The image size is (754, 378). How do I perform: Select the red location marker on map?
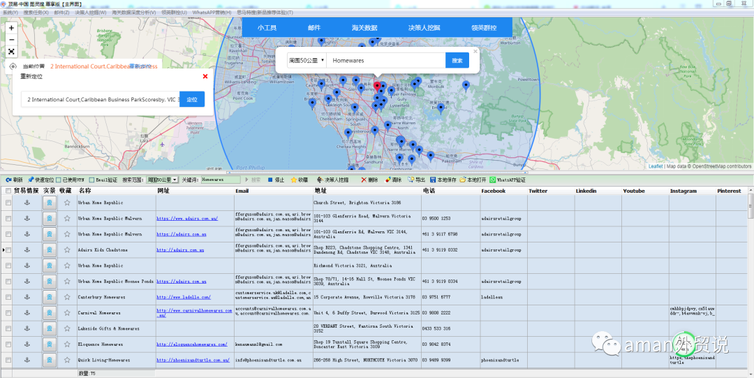377,87
